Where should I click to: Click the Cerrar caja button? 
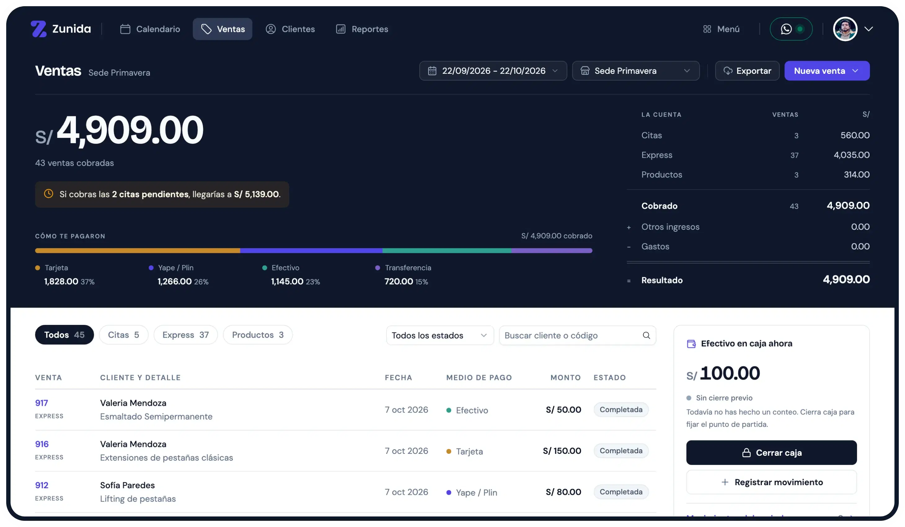[x=771, y=453]
